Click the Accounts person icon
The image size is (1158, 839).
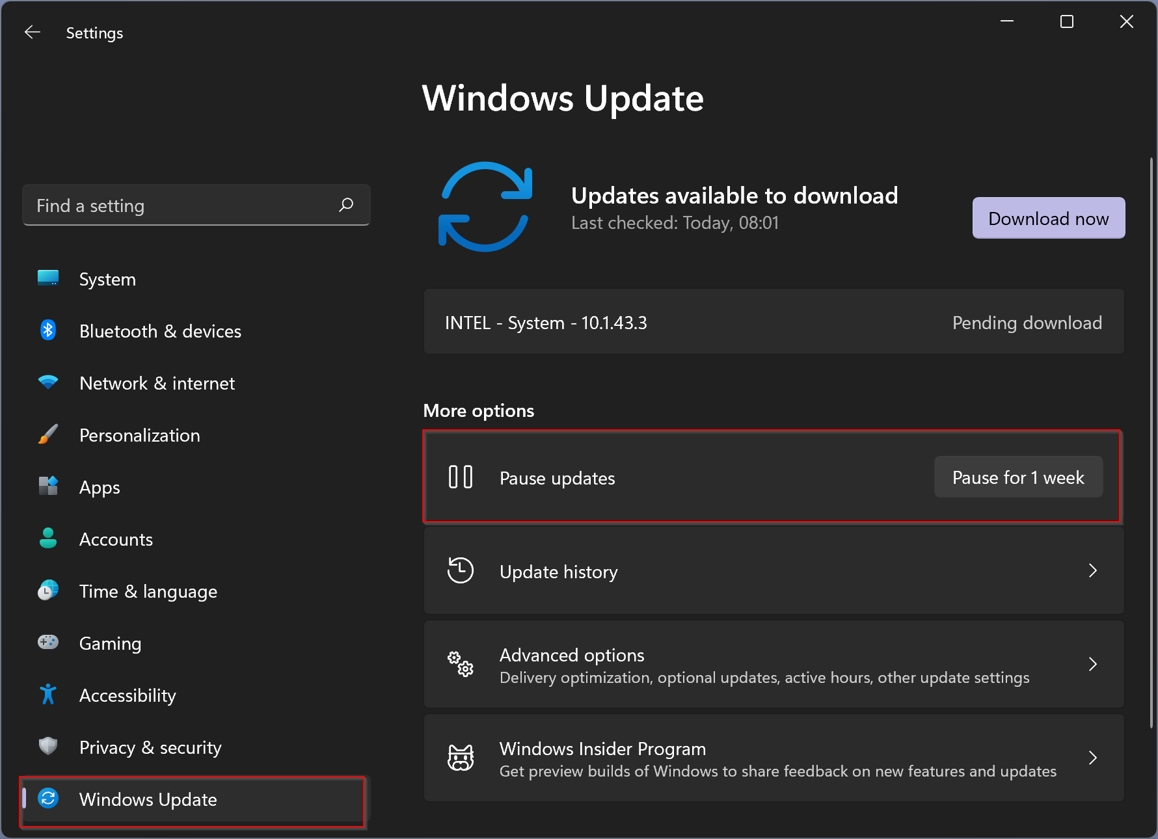[48, 539]
